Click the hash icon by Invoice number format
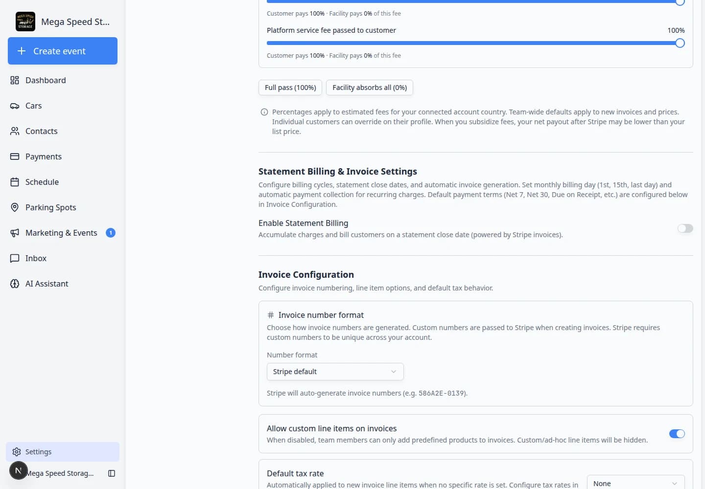The width and height of the screenshot is (705, 489). point(271,315)
